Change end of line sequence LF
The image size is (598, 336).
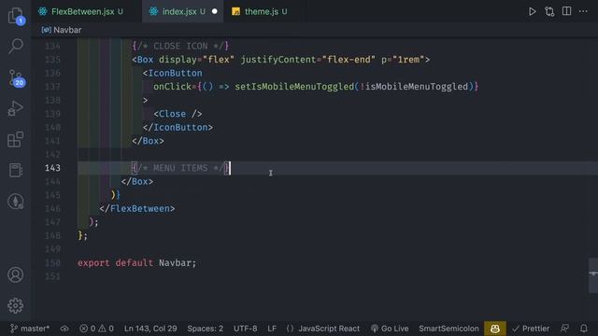(x=272, y=329)
